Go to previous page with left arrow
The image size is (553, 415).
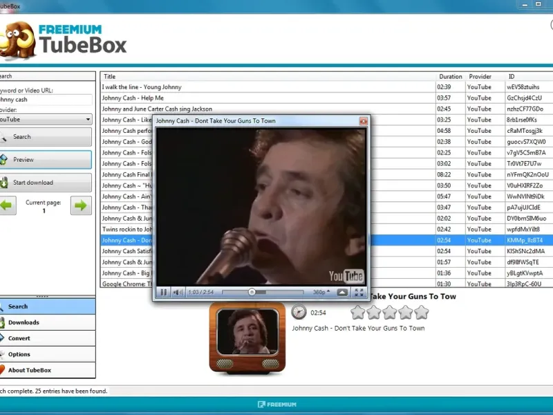(7, 205)
